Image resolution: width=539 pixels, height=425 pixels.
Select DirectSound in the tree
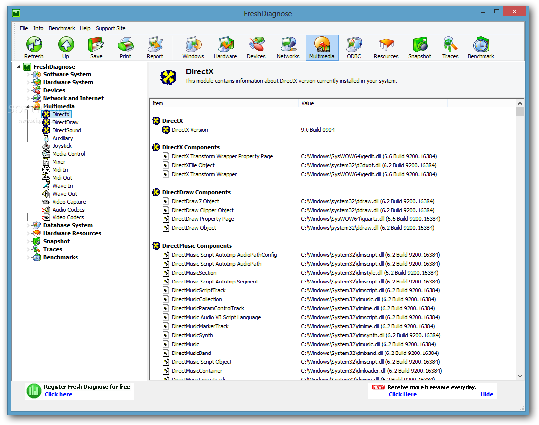point(67,130)
